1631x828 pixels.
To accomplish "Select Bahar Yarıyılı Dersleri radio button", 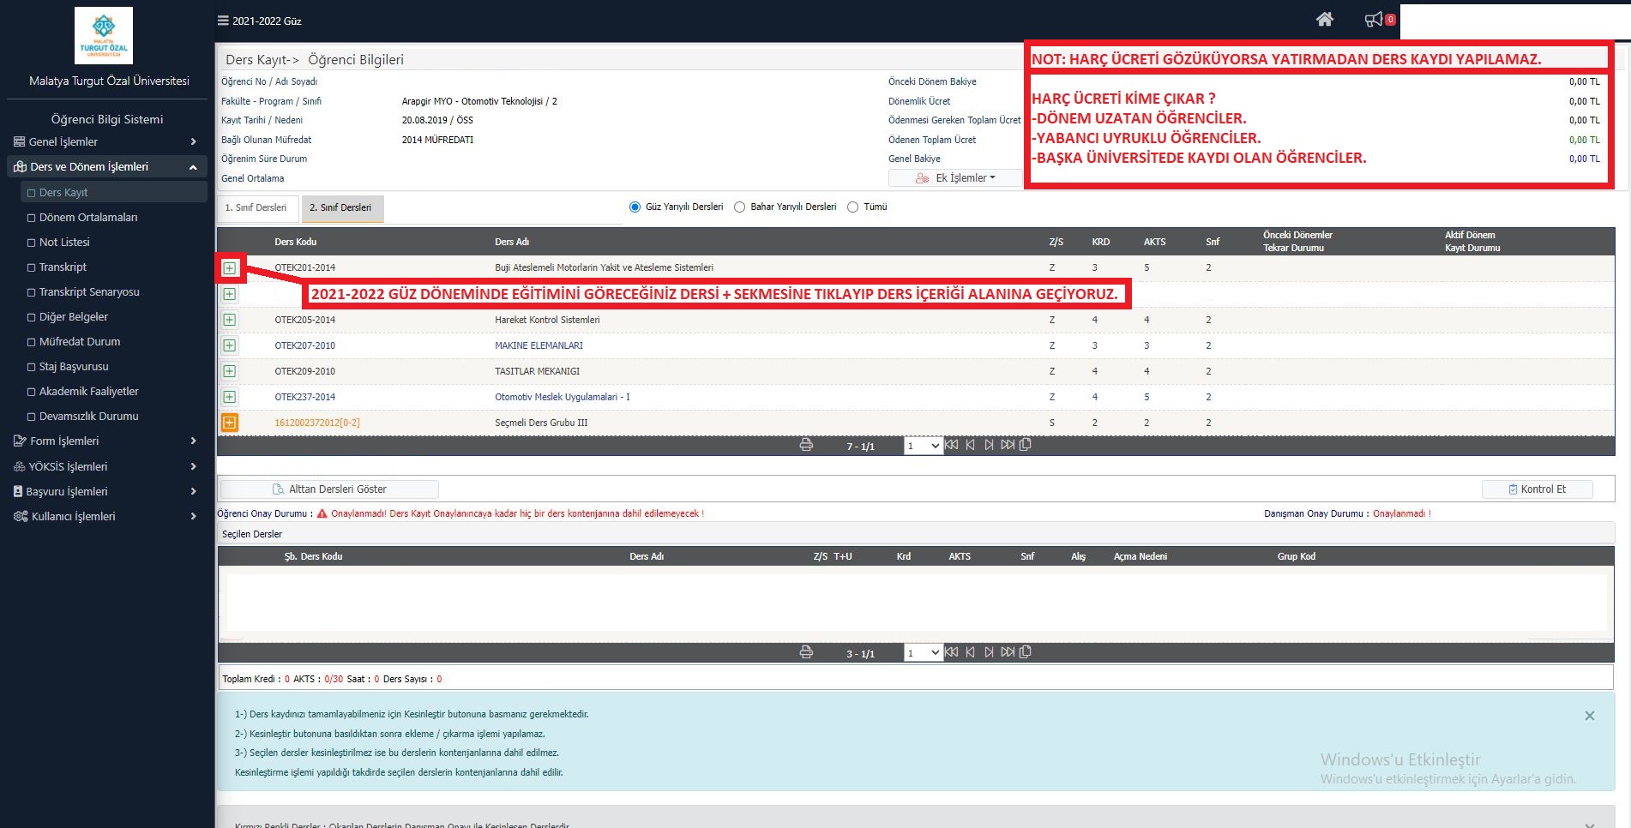I will [x=739, y=207].
